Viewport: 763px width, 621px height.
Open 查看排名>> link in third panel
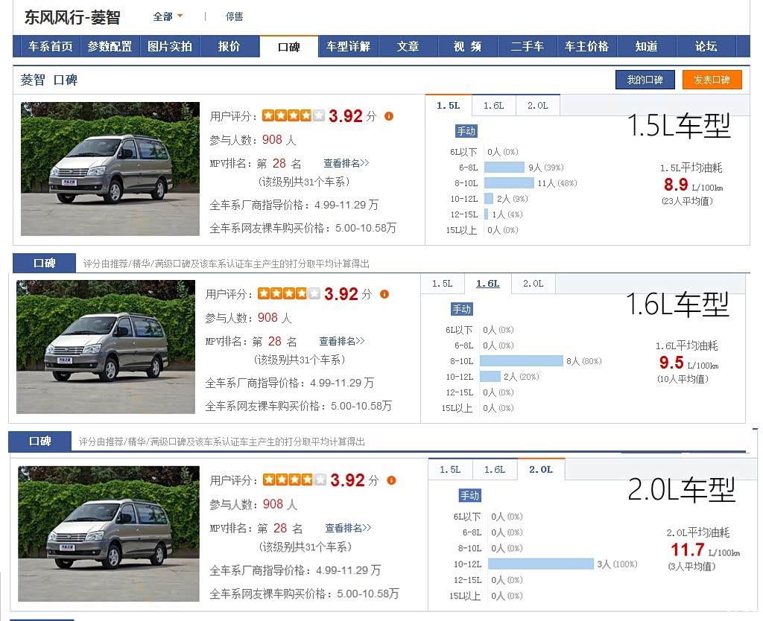click(x=349, y=528)
